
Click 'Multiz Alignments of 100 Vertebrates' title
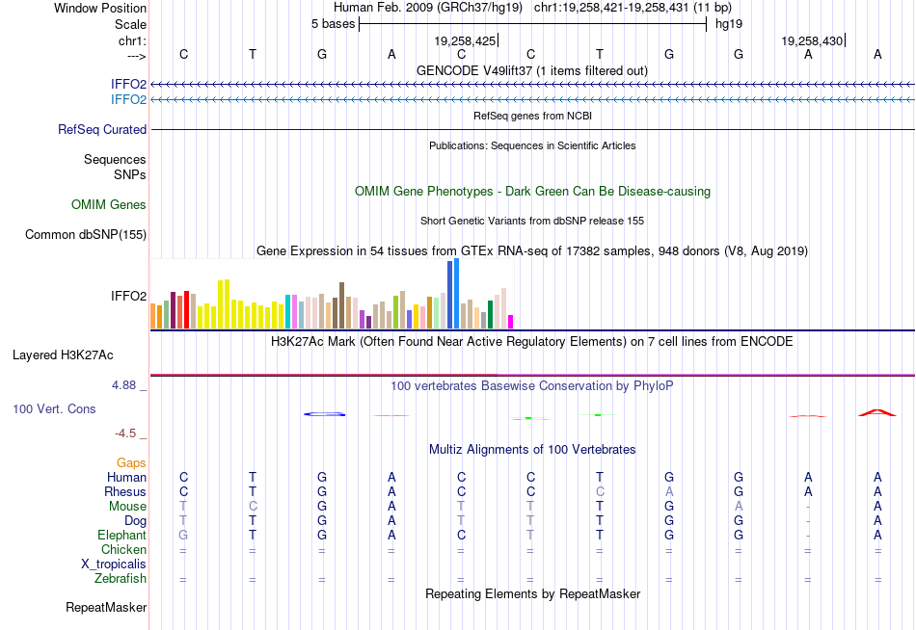(x=532, y=450)
